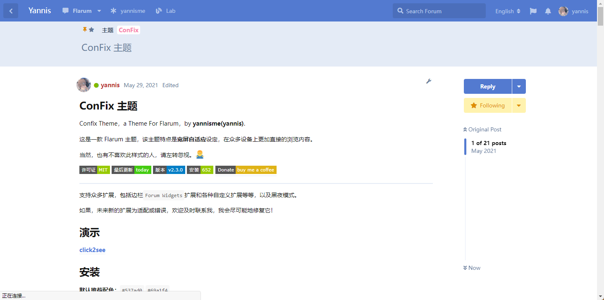Screen dimensions: 604x300
Task: Click Donate buy me a coffee badge
Action: click(246, 170)
